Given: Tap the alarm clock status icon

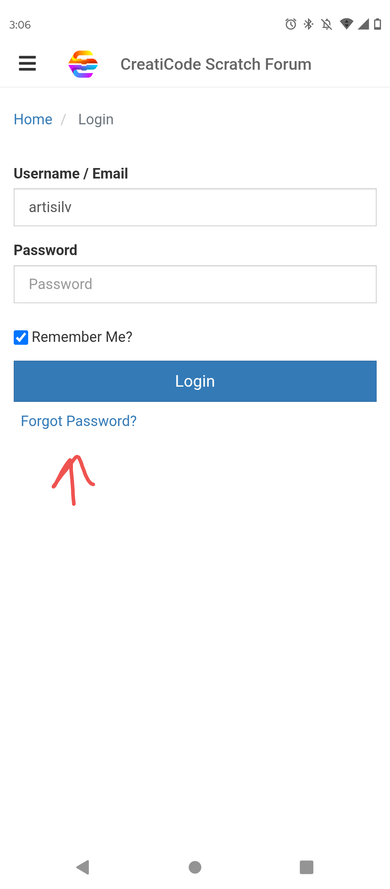Looking at the screenshot, I should pos(291,24).
